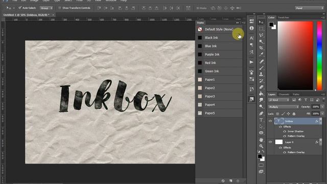Apply the Paper3 style
Viewport: 327px width, 184px height.
point(219,97)
